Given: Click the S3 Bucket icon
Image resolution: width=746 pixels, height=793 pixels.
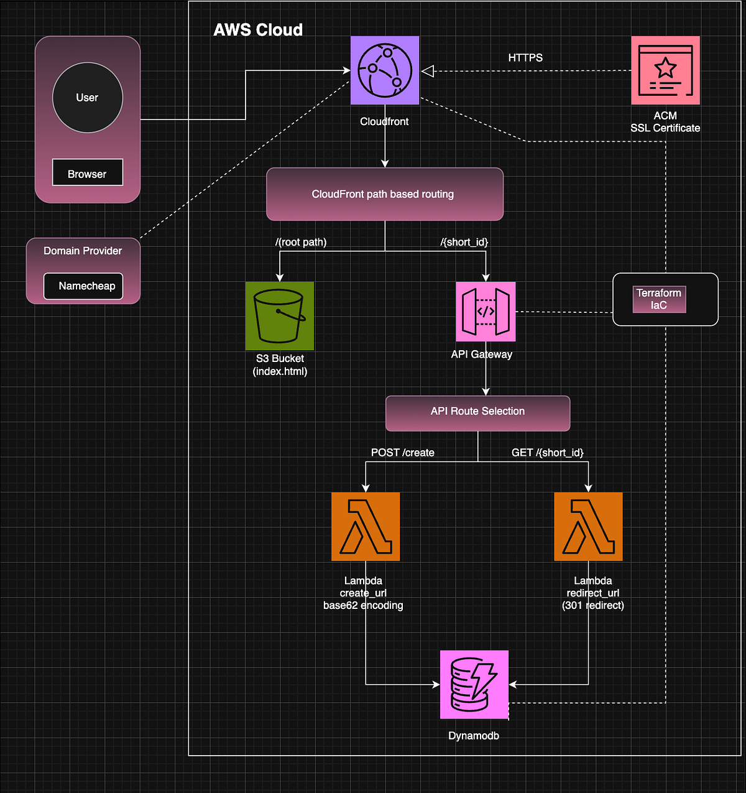Looking at the screenshot, I should click(x=279, y=316).
